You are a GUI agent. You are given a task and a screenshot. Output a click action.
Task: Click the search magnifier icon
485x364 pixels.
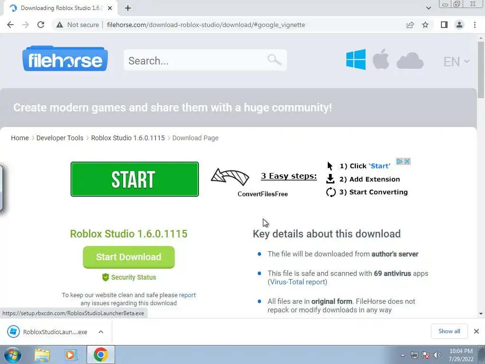[x=274, y=60]
